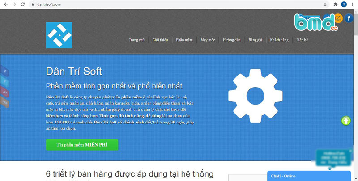
Task: Open the Chrome three-dot menu
Action: [353, 4]
